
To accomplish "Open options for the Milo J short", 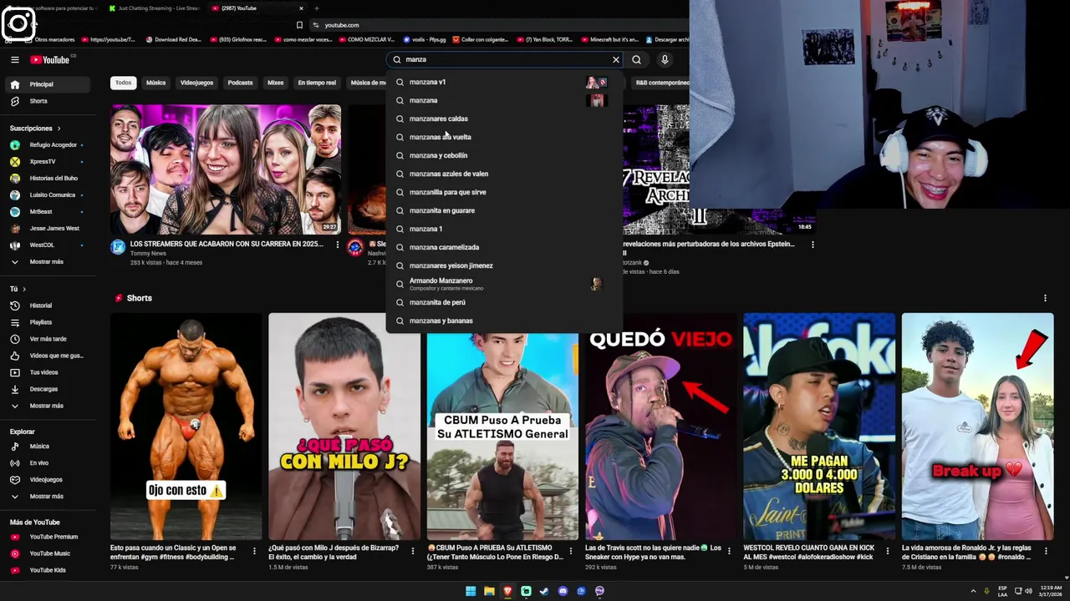I will (x=413, y=551).
